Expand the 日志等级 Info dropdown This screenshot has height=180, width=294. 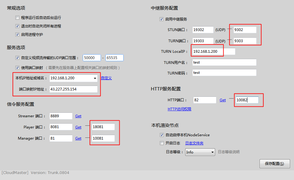[x=212, y=152]
